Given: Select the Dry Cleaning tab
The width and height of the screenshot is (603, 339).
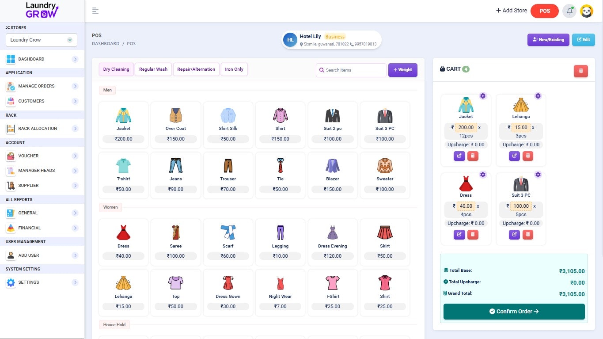Looking at the screenshot, I should pyautogui.click(x=116, y=69).
